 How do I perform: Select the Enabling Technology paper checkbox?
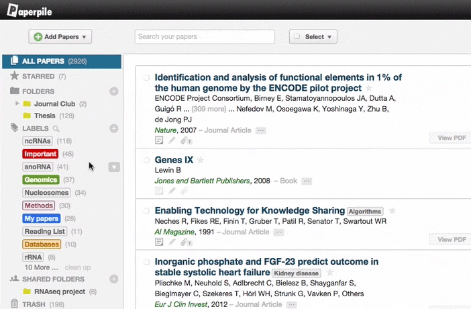coord(146,211)
